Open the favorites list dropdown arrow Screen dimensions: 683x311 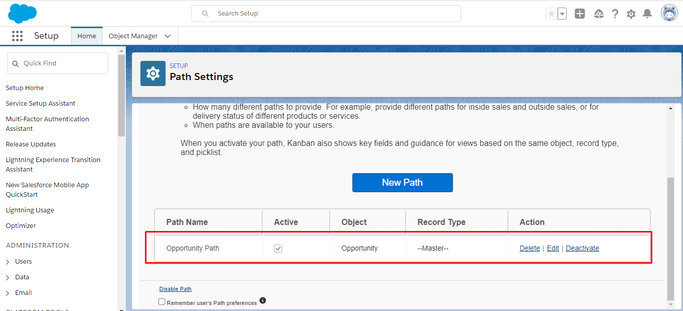(x=562, y=14)
